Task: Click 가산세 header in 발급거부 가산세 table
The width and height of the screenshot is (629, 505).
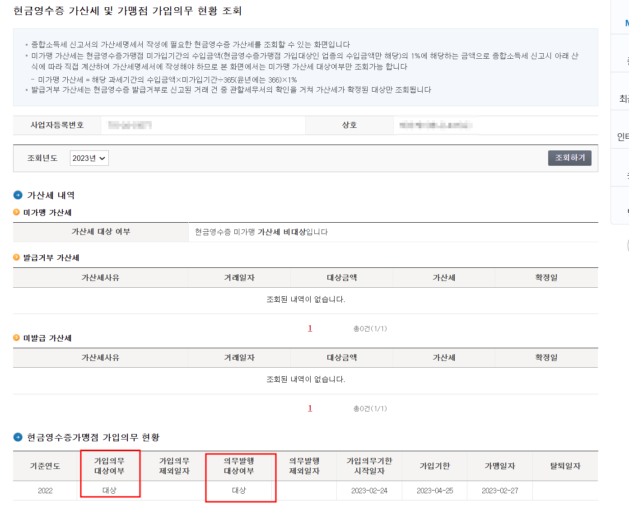Action: [x=444, y=278]
